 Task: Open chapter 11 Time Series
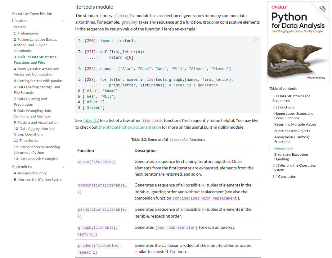point(26,141)
